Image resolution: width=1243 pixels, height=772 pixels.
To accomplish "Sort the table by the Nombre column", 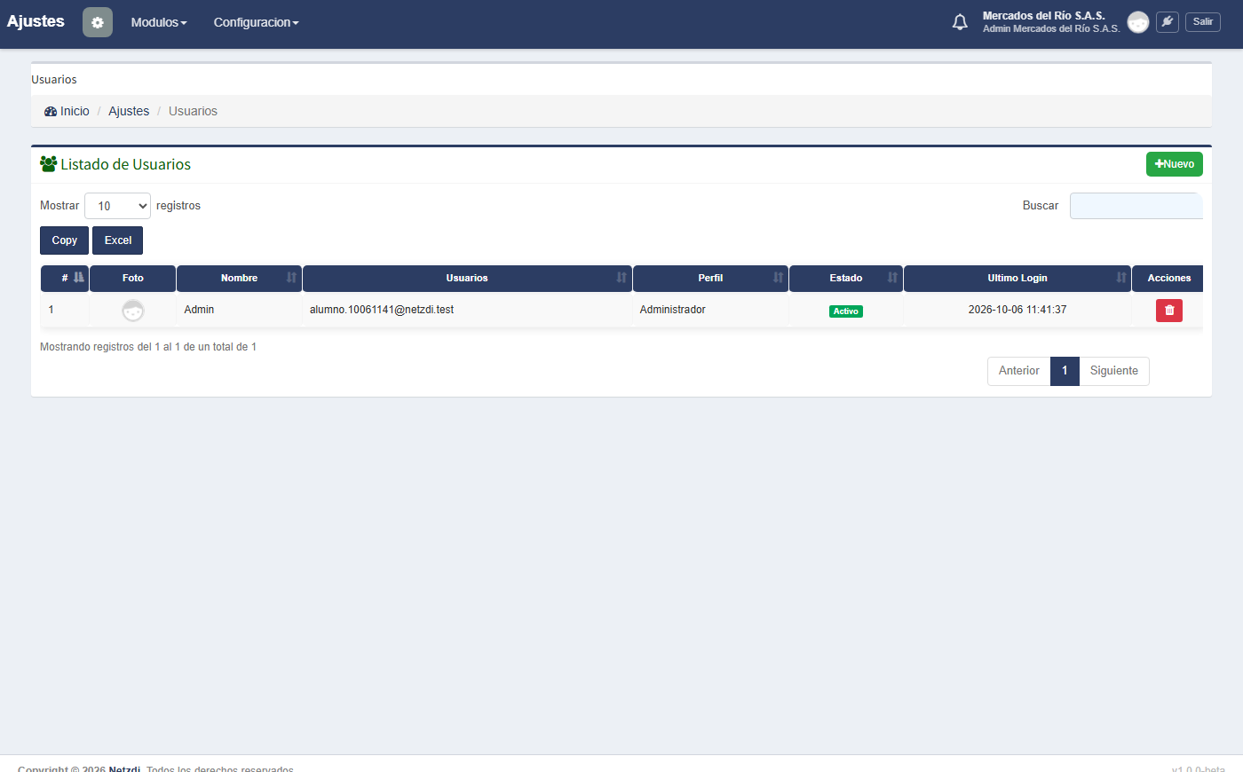I will tap(240, 278).
